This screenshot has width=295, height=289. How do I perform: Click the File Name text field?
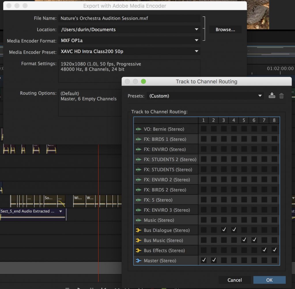click(x=129, y=18)
